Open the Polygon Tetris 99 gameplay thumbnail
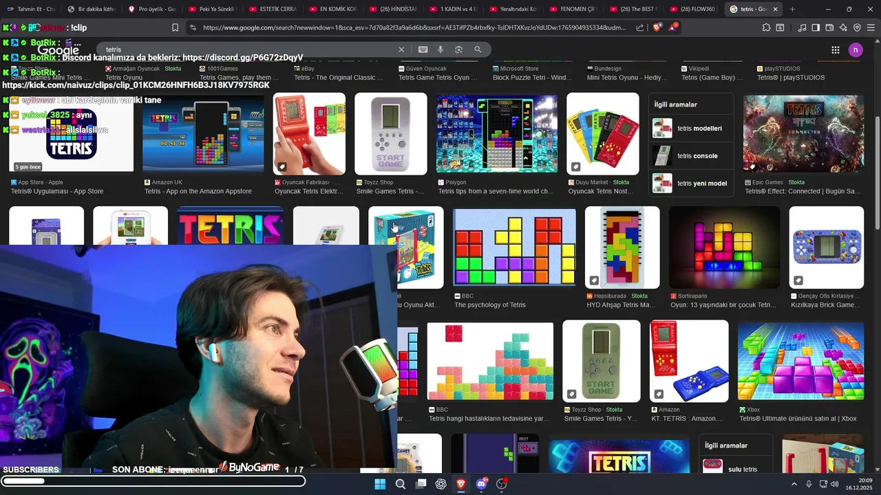This screenshot has width=881, height=495. pyautogui.click(x=496, y=133)
